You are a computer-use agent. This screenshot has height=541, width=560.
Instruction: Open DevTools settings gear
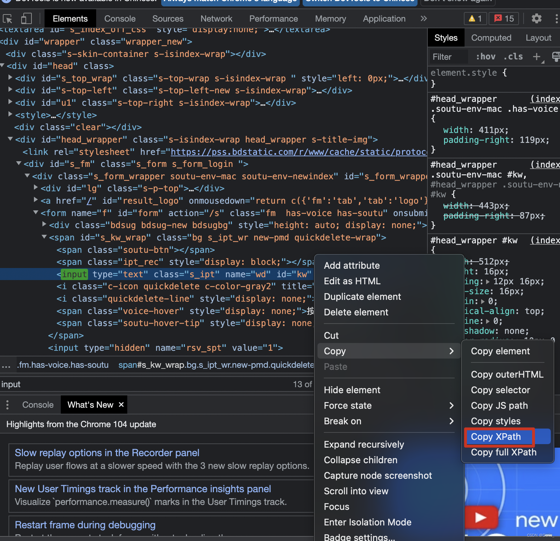pyautogui.click(x=536, y=18)
